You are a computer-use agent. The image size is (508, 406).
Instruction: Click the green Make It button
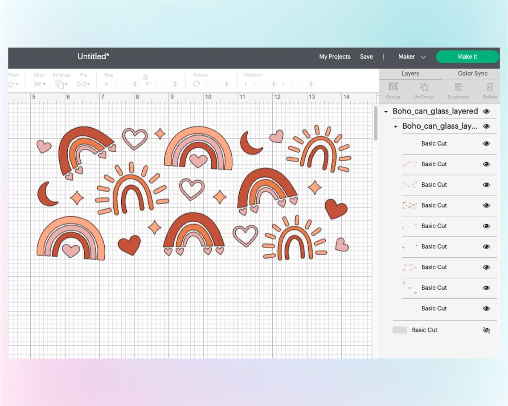click(467, 57)
